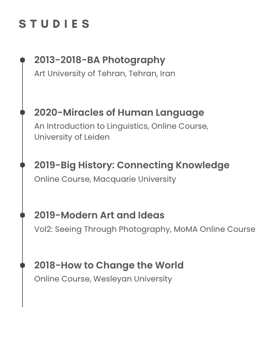The image size is (277, 340).
Task: Select the 'Tehran, Iran' location text
Action: [x=152, y=74]
